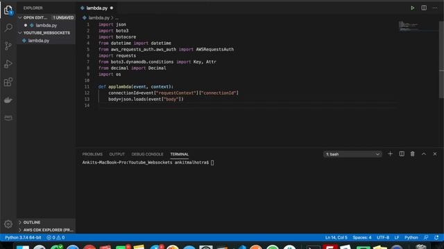
Task: Maximize the panel with up chevron
Action: point(424,154)
